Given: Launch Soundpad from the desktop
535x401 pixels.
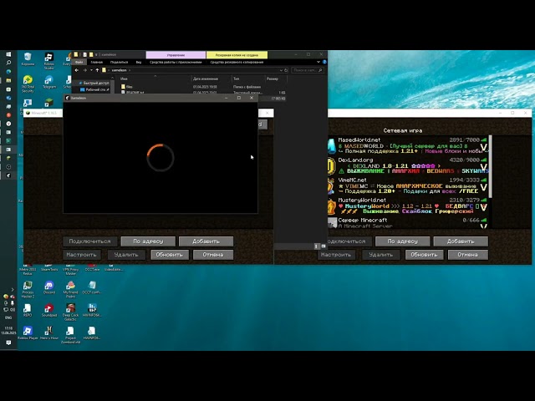Looking at the screenshot, I should point(48,310).
